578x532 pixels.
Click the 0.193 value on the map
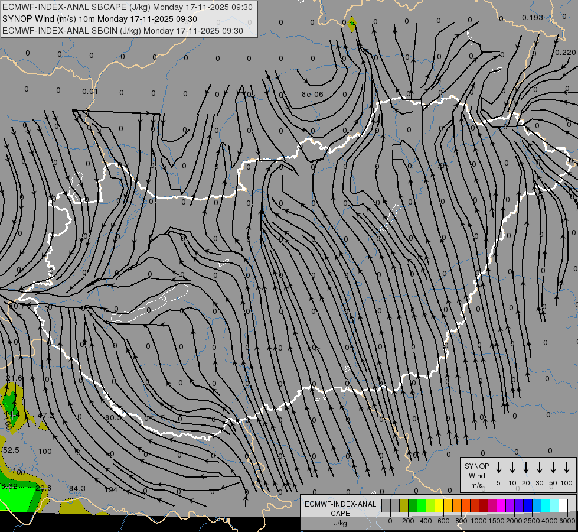point(533,17)
